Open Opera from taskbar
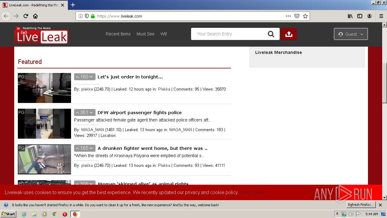Screen dimensions: 387x218 (65, 214)
